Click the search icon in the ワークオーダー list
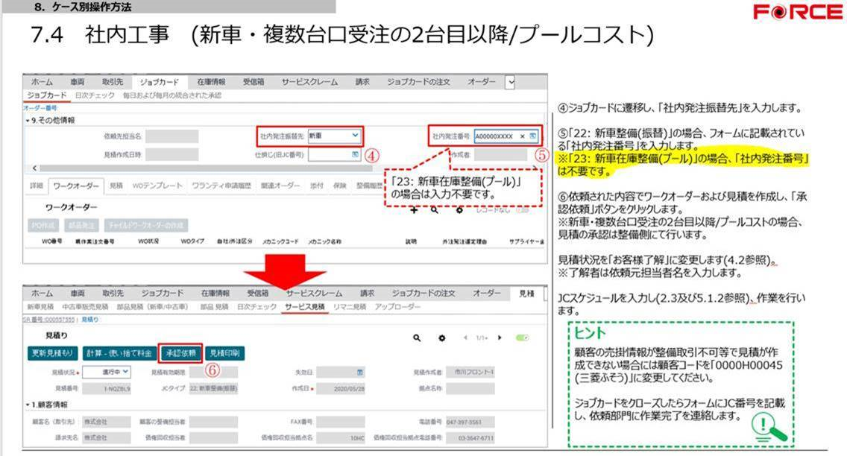This screenshot has width=847, height=456. tap(434, 211)
